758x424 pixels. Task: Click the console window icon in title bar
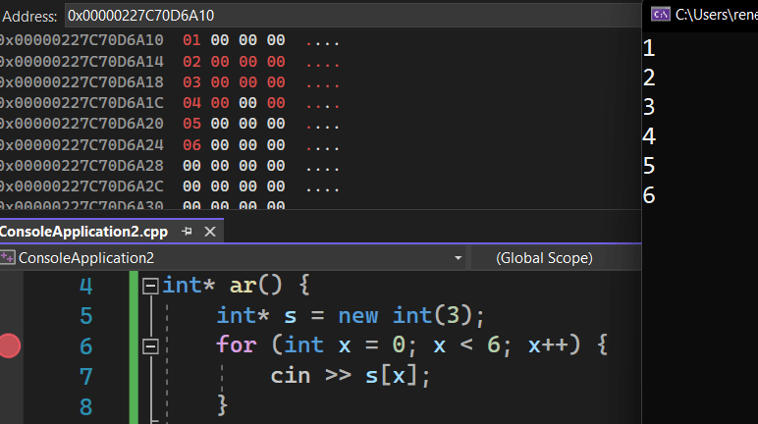point(661,15)
